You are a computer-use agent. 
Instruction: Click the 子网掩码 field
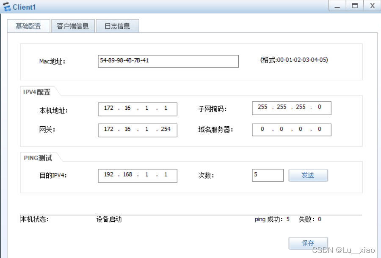(292, 108)
